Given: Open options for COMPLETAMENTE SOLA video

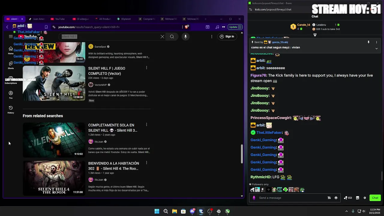Looking at the screenshot, I should [x=146, y=124].
